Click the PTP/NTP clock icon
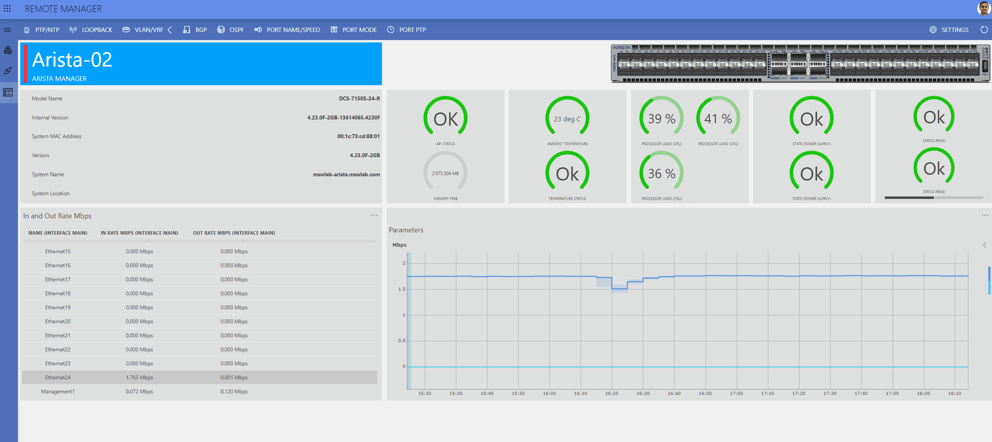Image resolution: width=992 pixels, height=442 pixels. 27,30
